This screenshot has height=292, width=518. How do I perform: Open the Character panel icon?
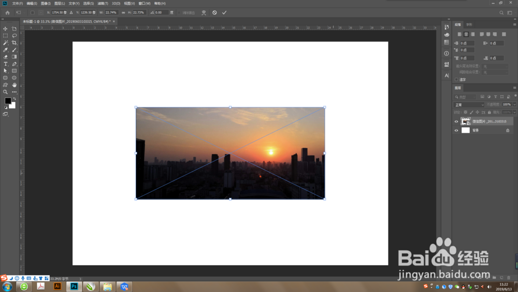tap(447, 75)
